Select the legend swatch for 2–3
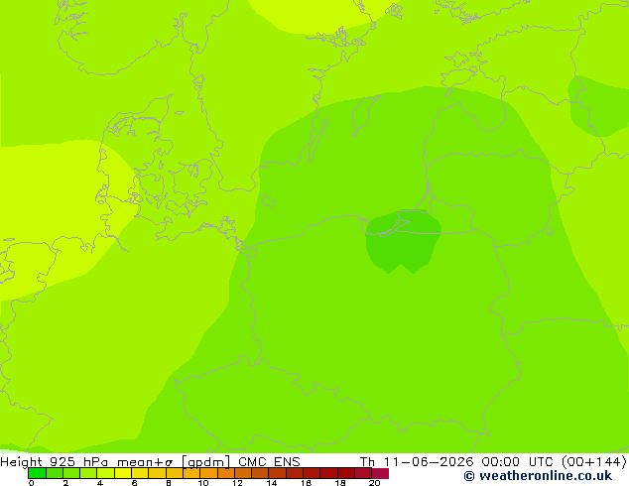This screenshot has height=486, width=629. click(71, 473)
